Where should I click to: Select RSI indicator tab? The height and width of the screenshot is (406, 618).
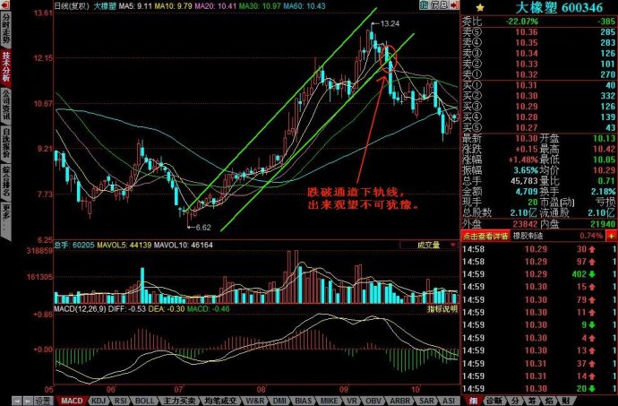(x=120, y=401)
